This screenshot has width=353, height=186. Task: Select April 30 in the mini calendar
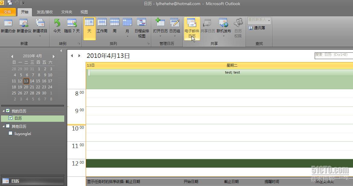(44, 93)
